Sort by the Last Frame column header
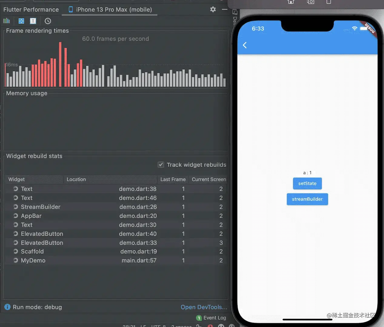The height and width of the screenshot is (327, 384). tap(173, 179)
